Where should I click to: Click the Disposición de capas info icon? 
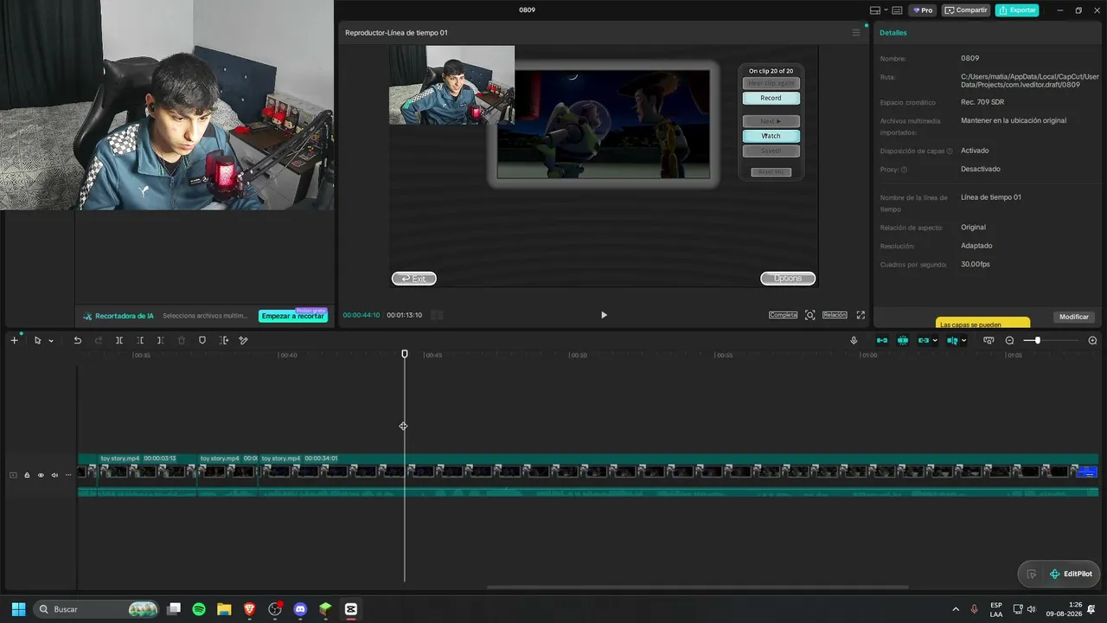tap(950, 151)
